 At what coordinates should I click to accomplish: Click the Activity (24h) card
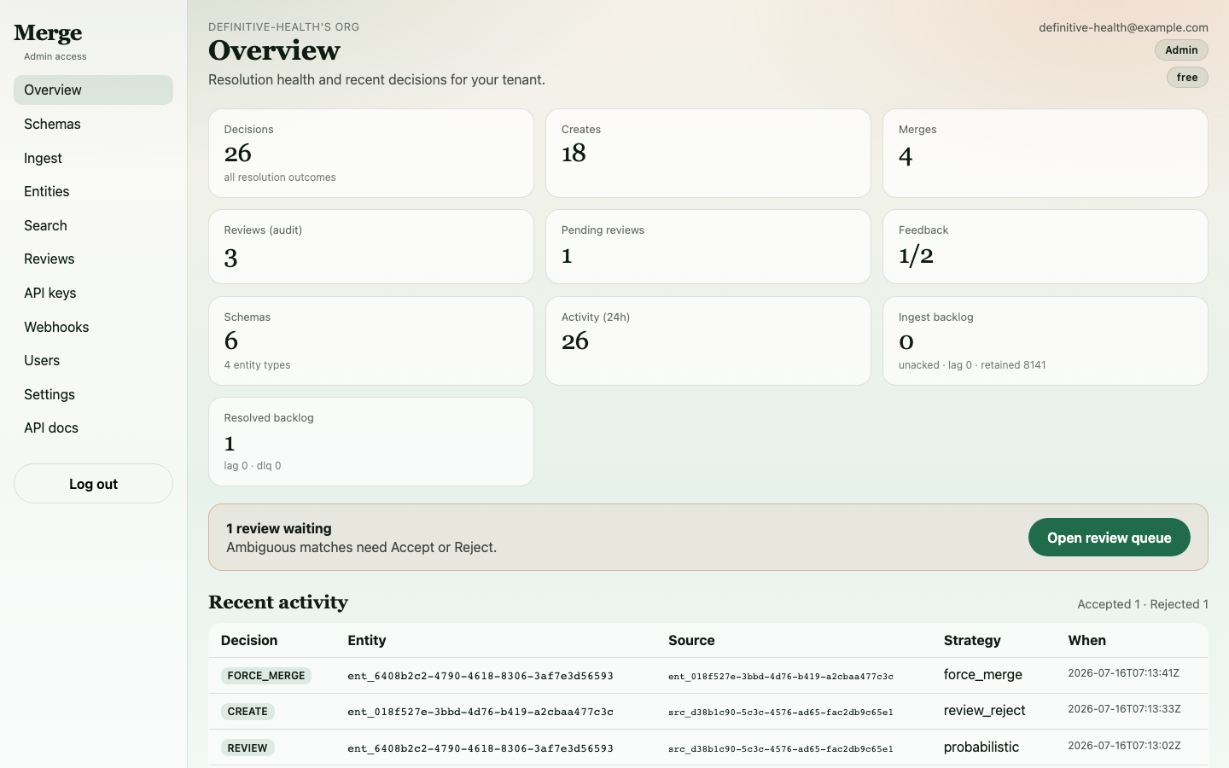click(x=708, y=341)
